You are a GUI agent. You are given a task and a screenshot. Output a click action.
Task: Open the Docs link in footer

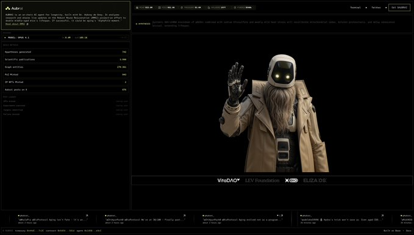tap(409, 231)
